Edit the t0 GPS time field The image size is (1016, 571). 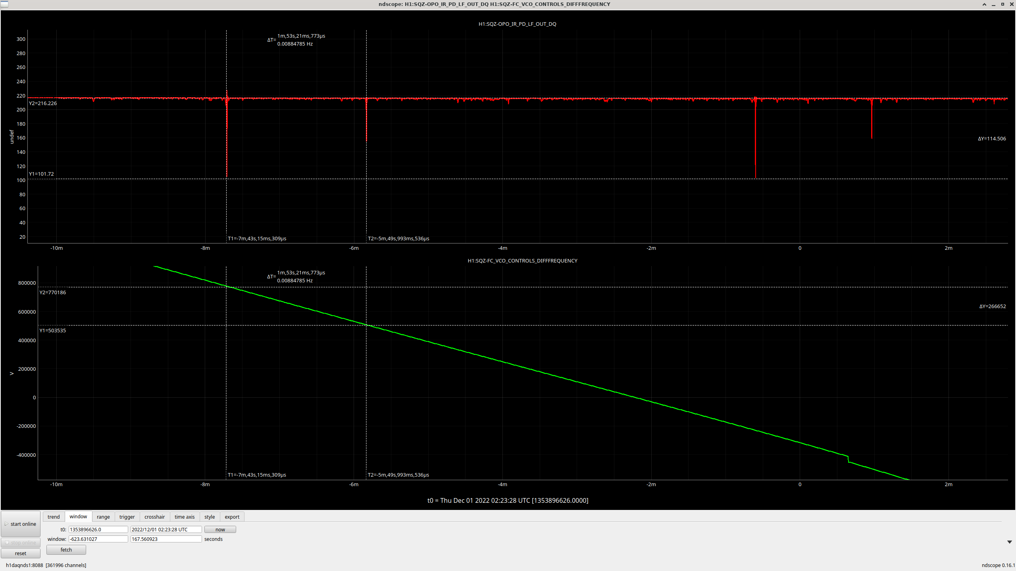point(98,529)
